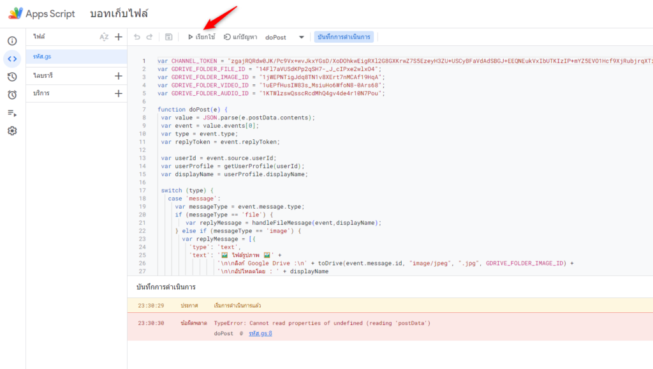Add a new file with plus icon
This screenshot has height=369, width=653.
pos(118,37)
